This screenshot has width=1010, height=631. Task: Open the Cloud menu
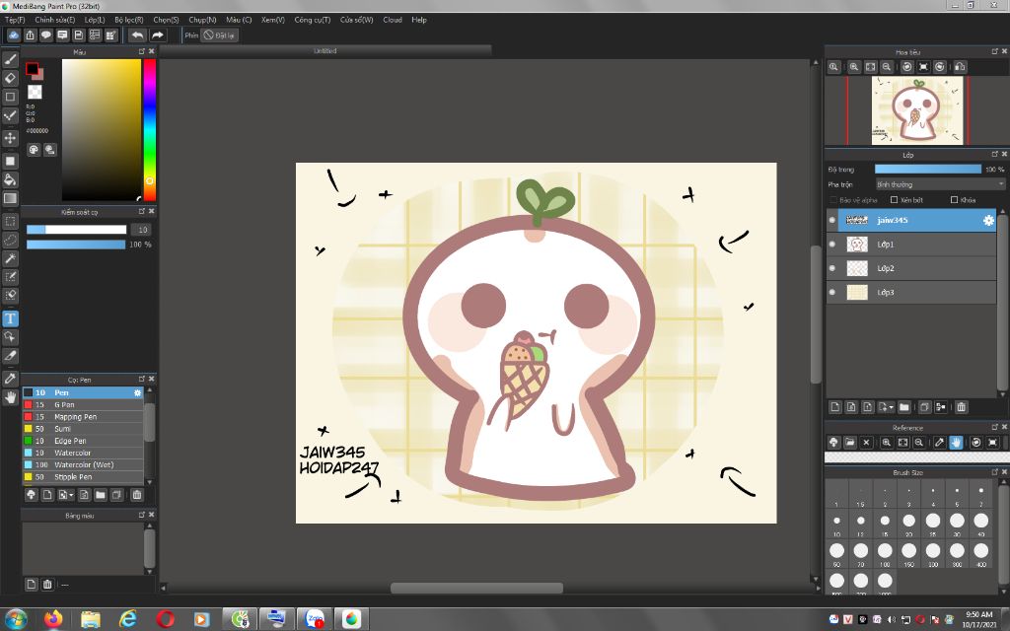393,20
